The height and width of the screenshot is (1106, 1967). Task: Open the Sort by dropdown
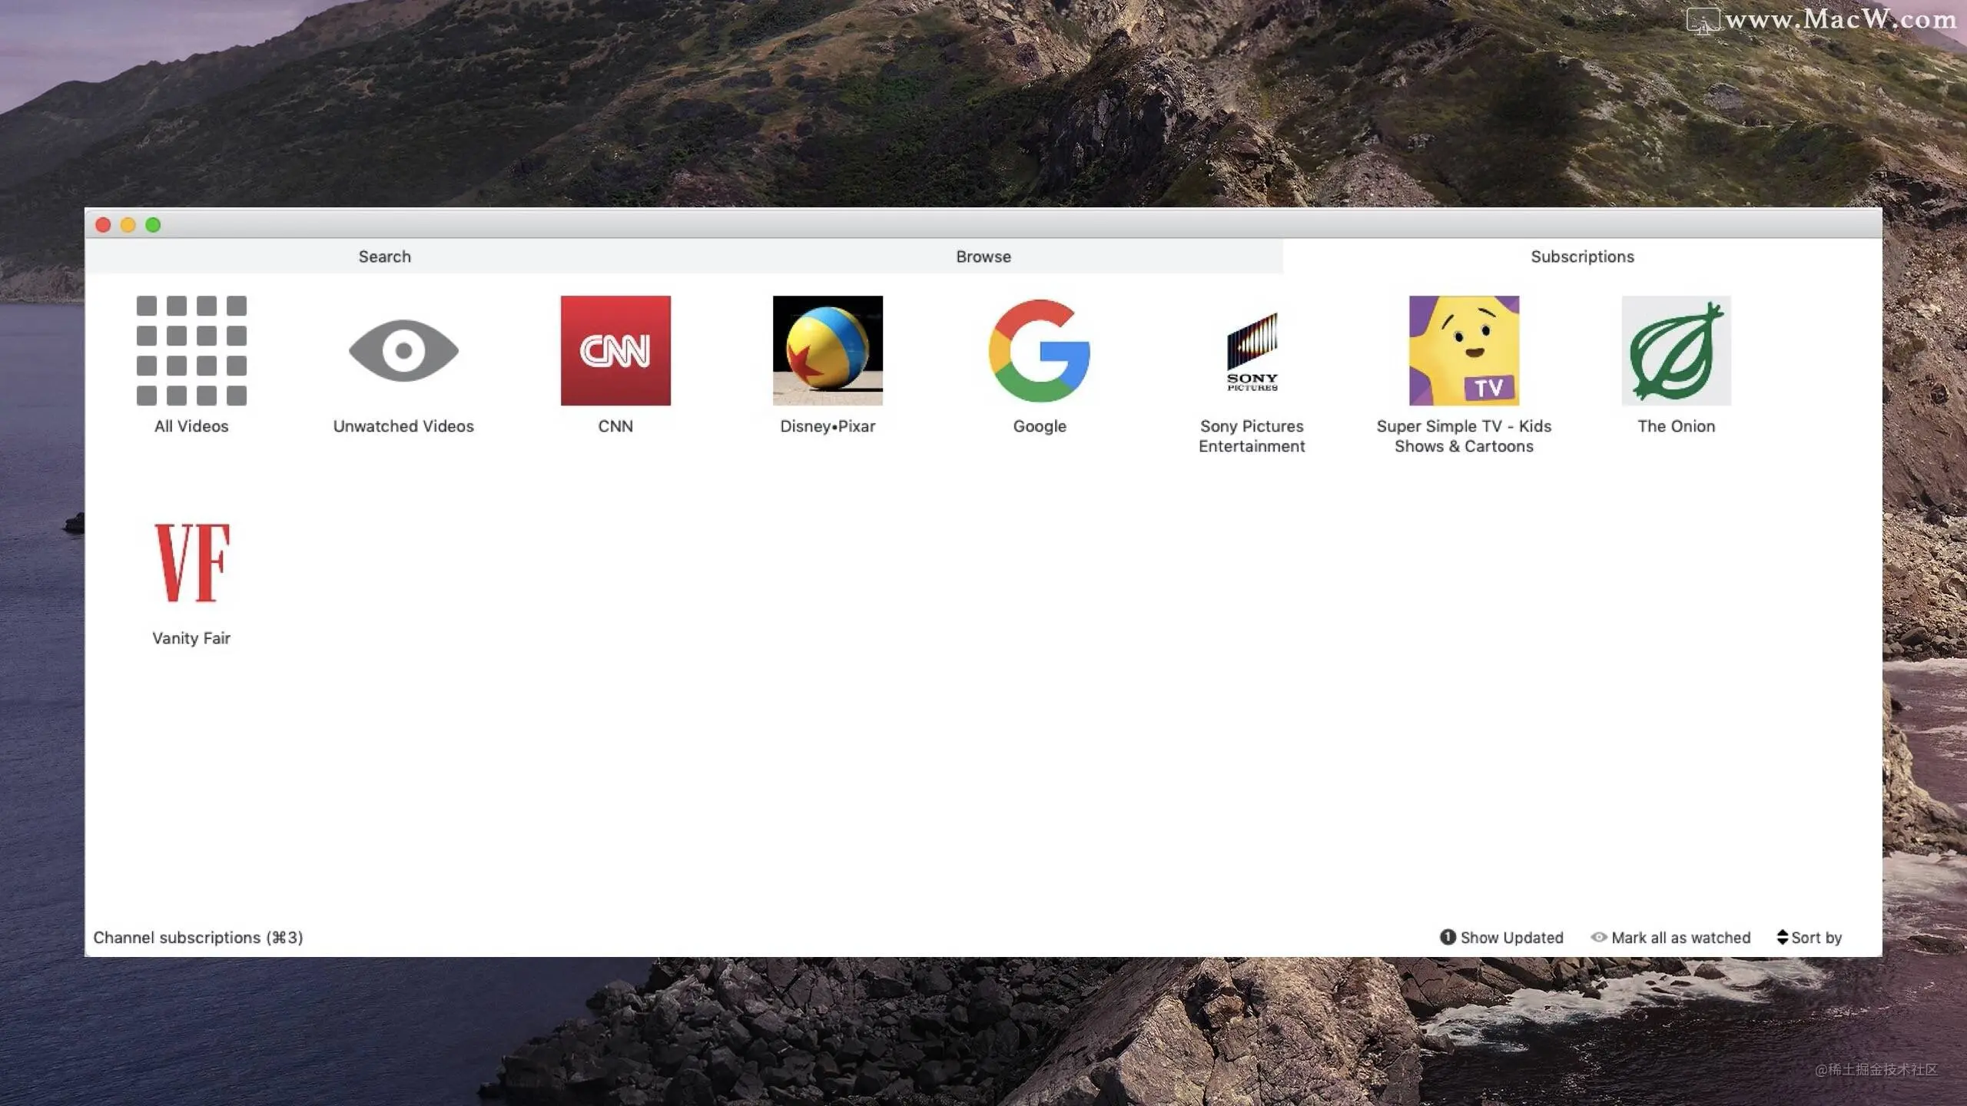1809,937
